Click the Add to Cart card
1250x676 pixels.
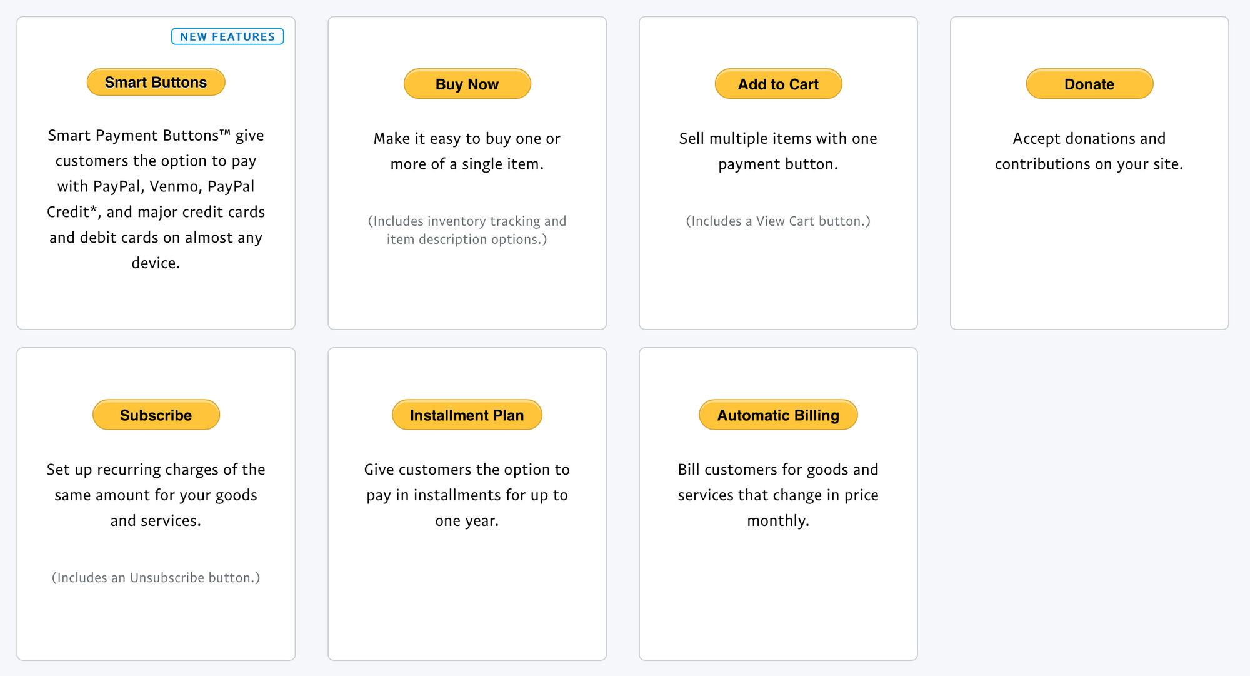(778, 172)
